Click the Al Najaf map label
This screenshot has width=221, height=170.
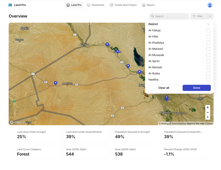[x=164, y=112]
